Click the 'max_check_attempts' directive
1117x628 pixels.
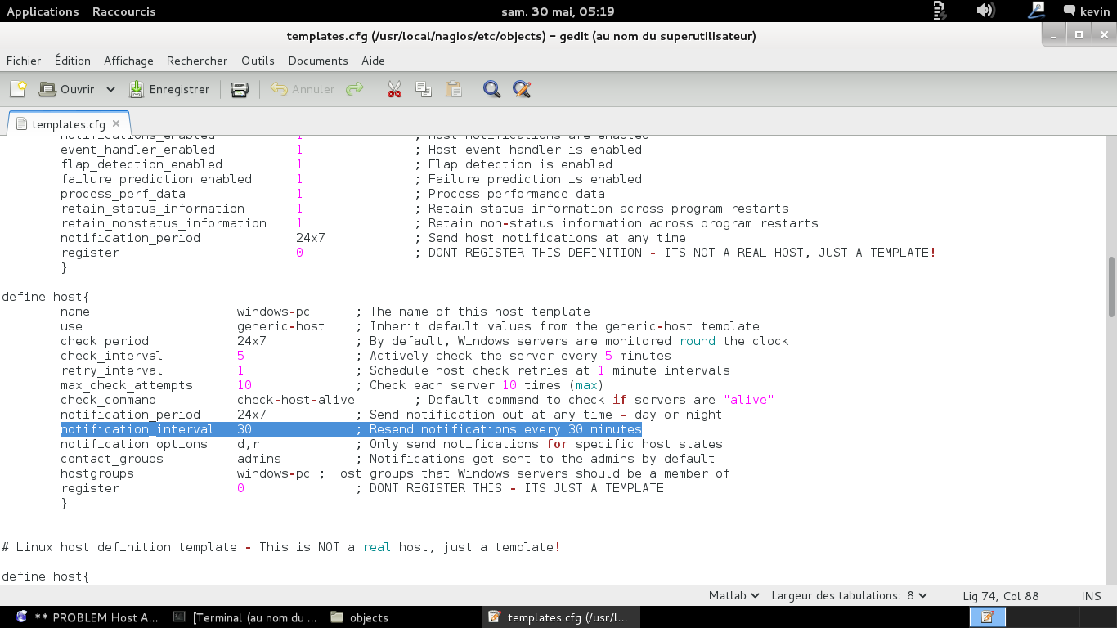coord(127,385)
